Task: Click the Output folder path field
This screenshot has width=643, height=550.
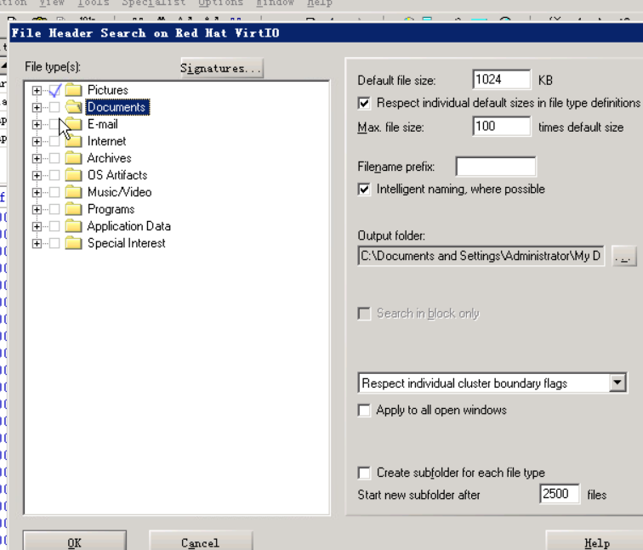Action: pos(481,256)
